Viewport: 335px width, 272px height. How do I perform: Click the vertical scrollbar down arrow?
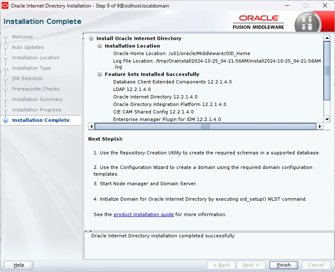pos(327,119)
